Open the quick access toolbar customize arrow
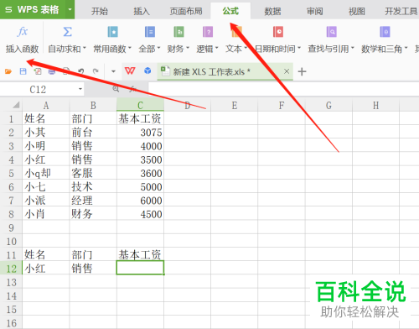The image size is (419, 329). click(113, 71)
